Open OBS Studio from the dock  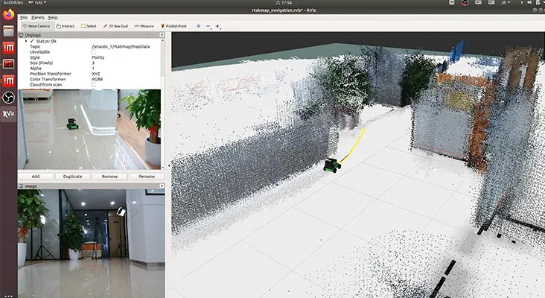click(x=8, y=98)
